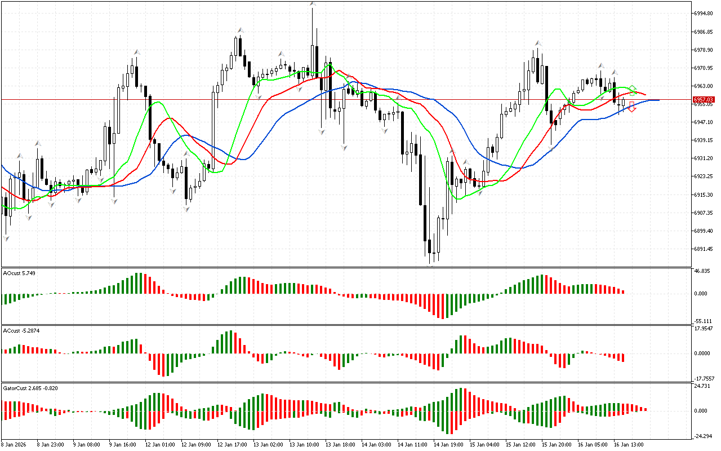Click the AOcust 5.749 indicator label
721x451 pixels.
[x=20, y=273]
